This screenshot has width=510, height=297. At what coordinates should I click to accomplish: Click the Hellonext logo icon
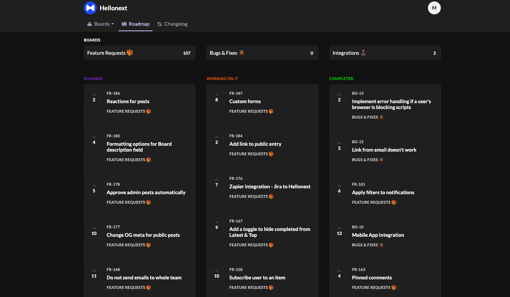coord(90,8)
